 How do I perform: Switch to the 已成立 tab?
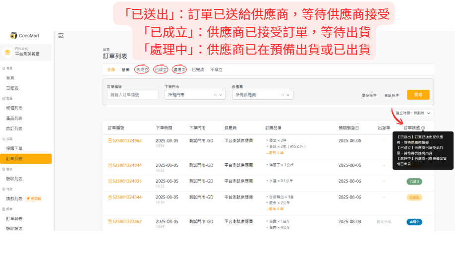(x=161, y=70)
